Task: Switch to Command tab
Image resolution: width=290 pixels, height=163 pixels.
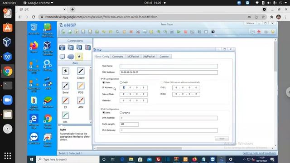Action: 118,57
